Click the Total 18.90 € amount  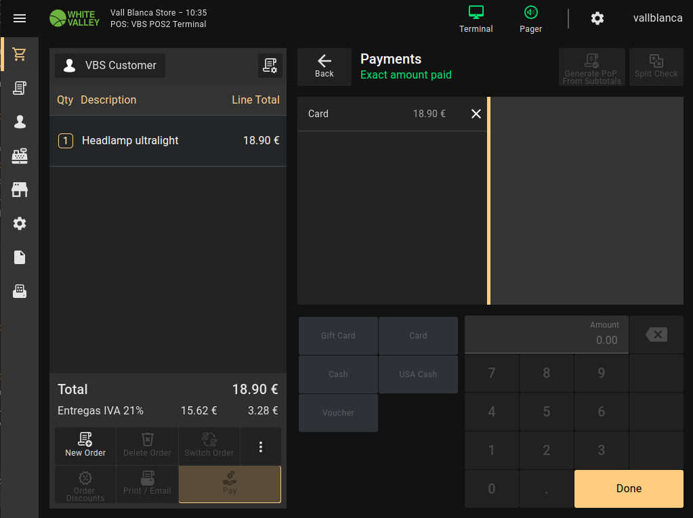[255, 389]
